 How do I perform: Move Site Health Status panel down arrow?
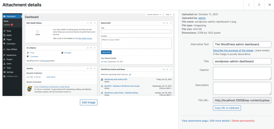pos(91,23)
